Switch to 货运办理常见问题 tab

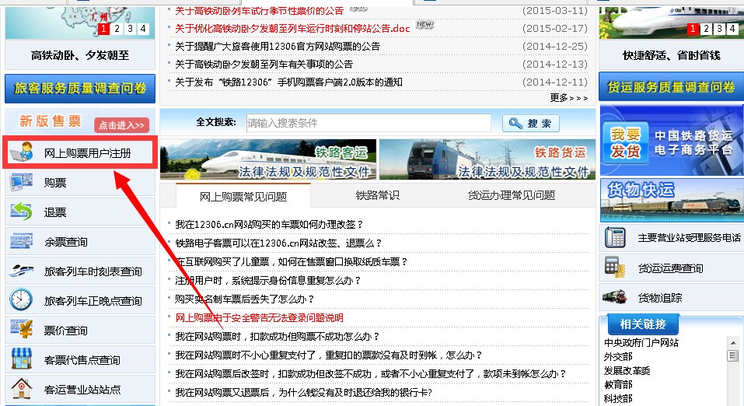(512, 195)
